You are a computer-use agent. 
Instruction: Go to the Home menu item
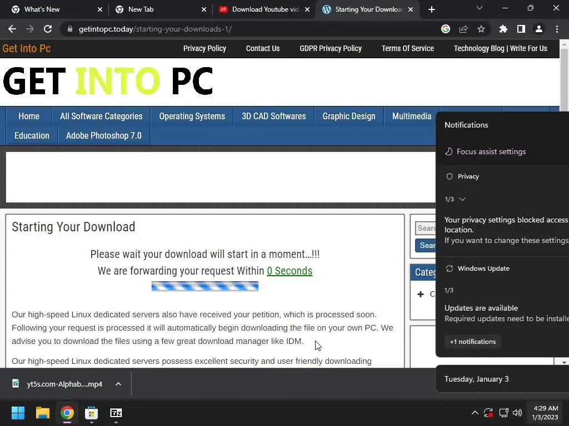point(29,116)
